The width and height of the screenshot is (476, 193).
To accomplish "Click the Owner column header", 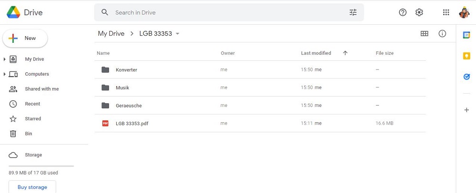I will [228, 53].
